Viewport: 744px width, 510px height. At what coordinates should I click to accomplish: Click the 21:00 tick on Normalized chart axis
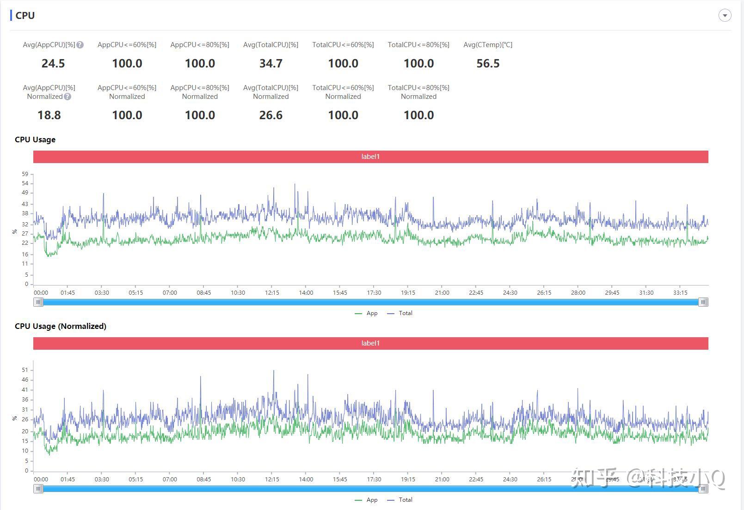[x=442, y=479]
